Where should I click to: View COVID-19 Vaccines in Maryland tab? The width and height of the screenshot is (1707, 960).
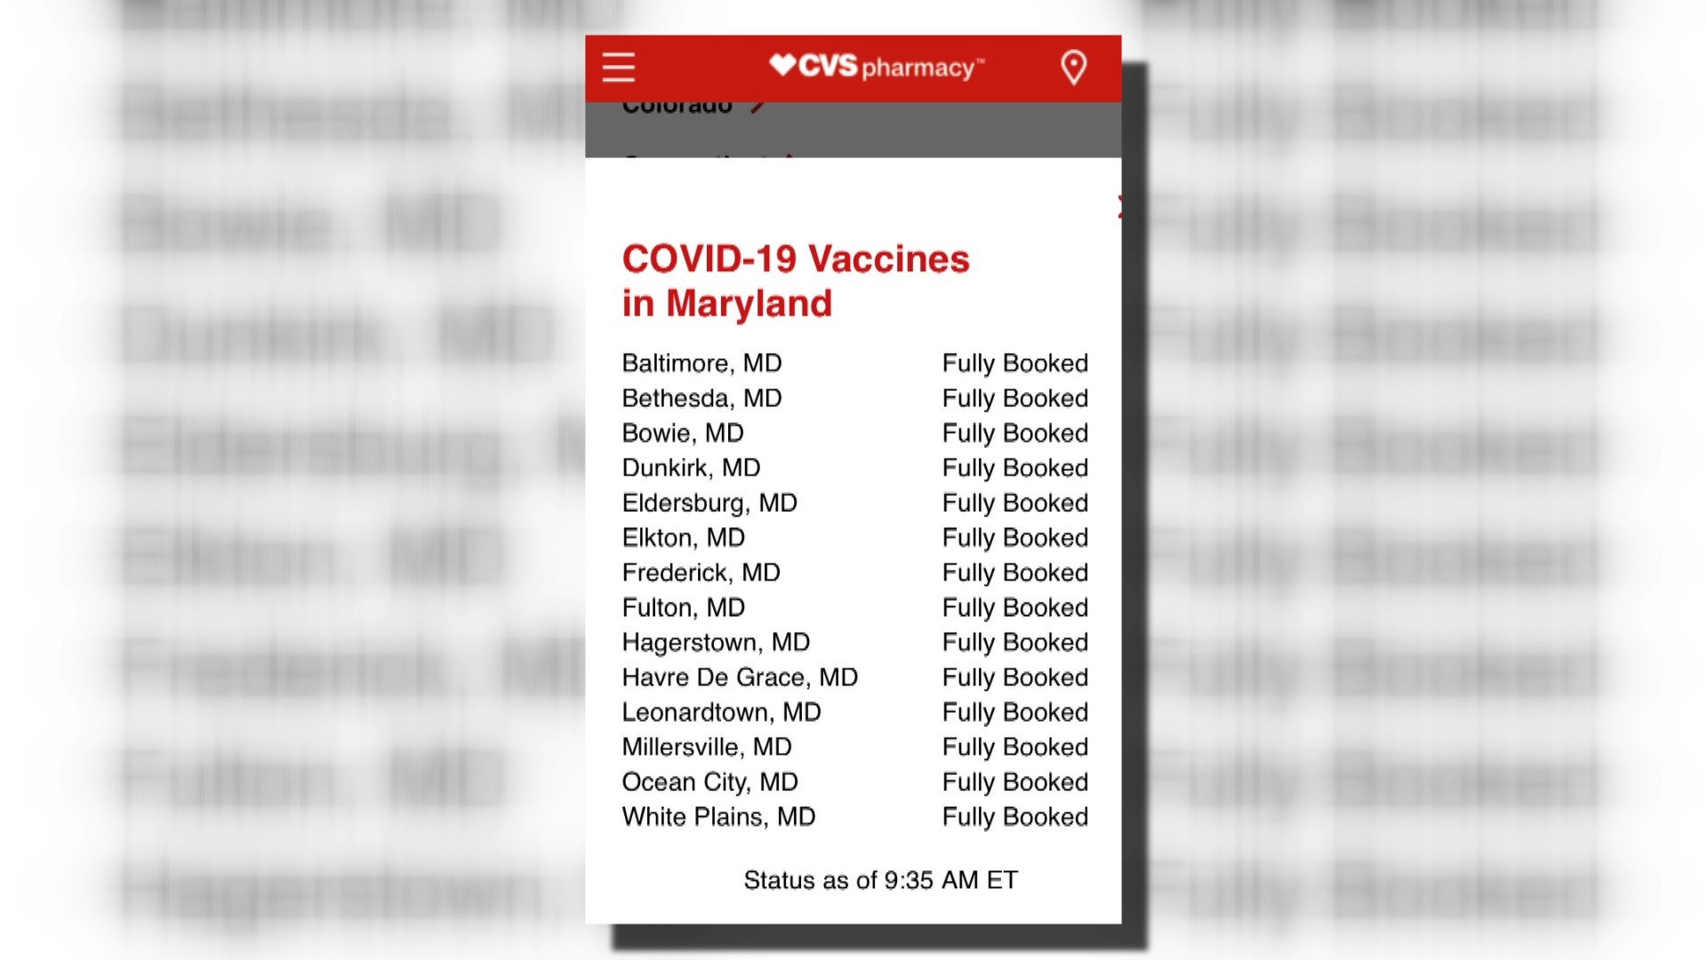[x=795, y=279]
